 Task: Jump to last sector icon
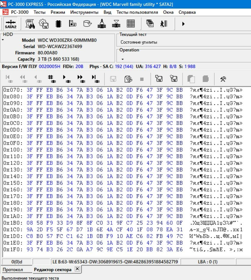96,79
